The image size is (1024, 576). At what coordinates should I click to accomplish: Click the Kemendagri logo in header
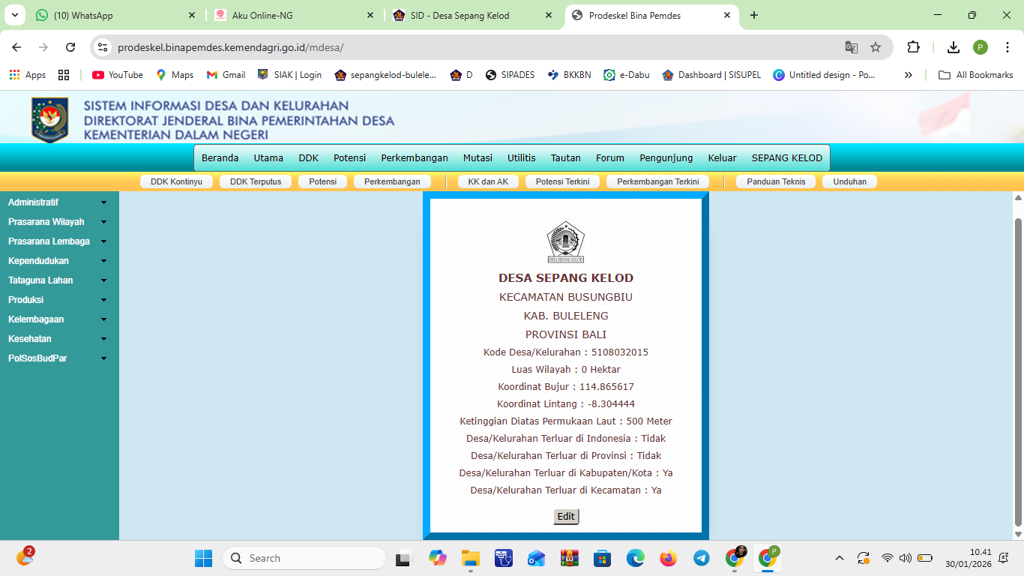49,119
